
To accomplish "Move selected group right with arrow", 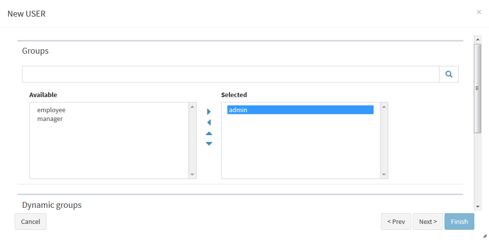I will pyautogui.click(x=209, y=112).
